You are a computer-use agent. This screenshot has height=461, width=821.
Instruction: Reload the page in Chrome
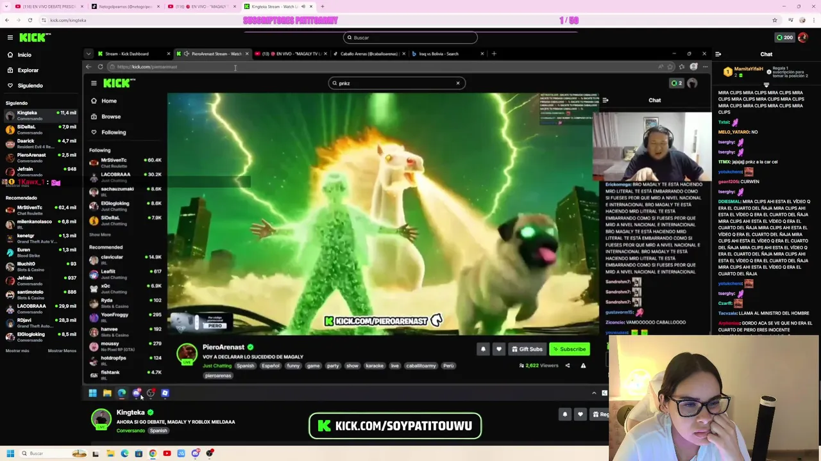[30, 20]
